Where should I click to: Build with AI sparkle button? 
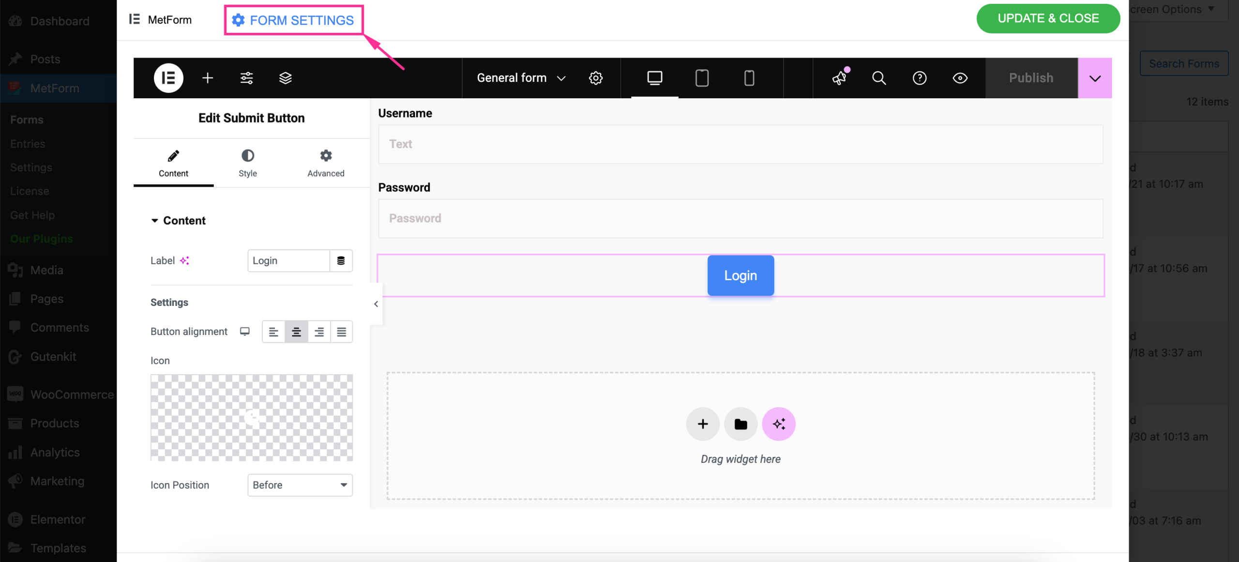pos(779,424)
